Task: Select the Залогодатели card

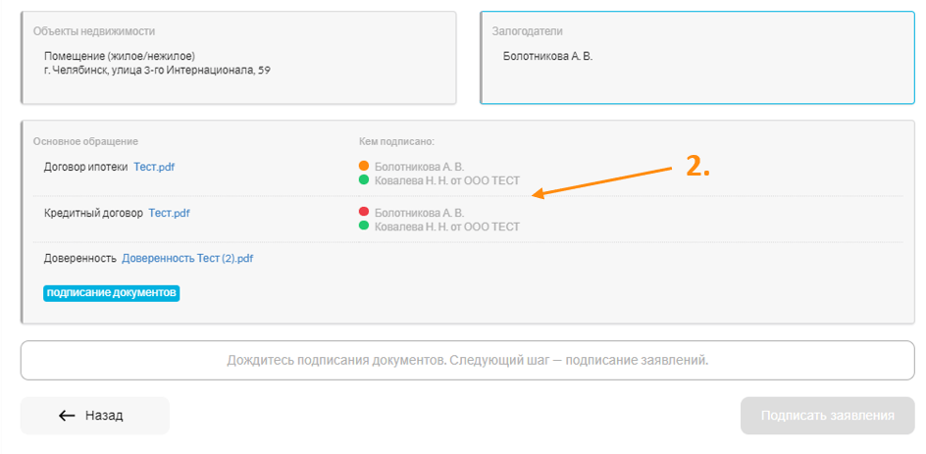Action: (x=697, y=58)
